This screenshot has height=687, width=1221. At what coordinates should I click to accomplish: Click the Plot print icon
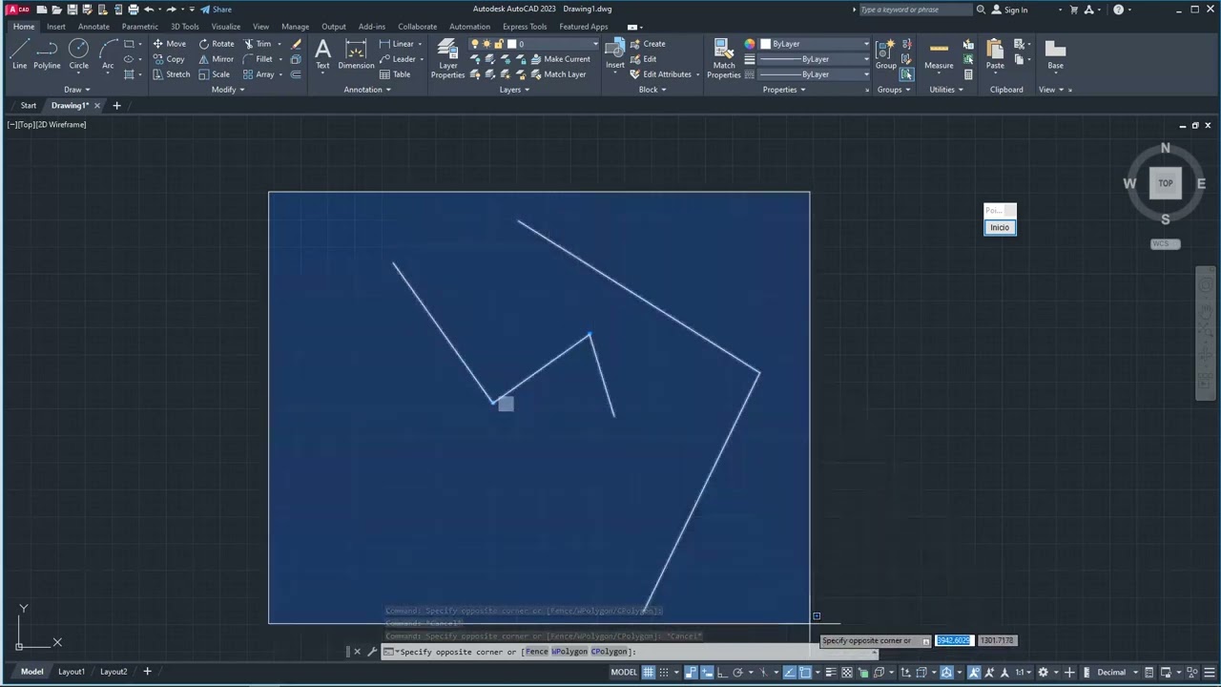(x=133, y=10)
